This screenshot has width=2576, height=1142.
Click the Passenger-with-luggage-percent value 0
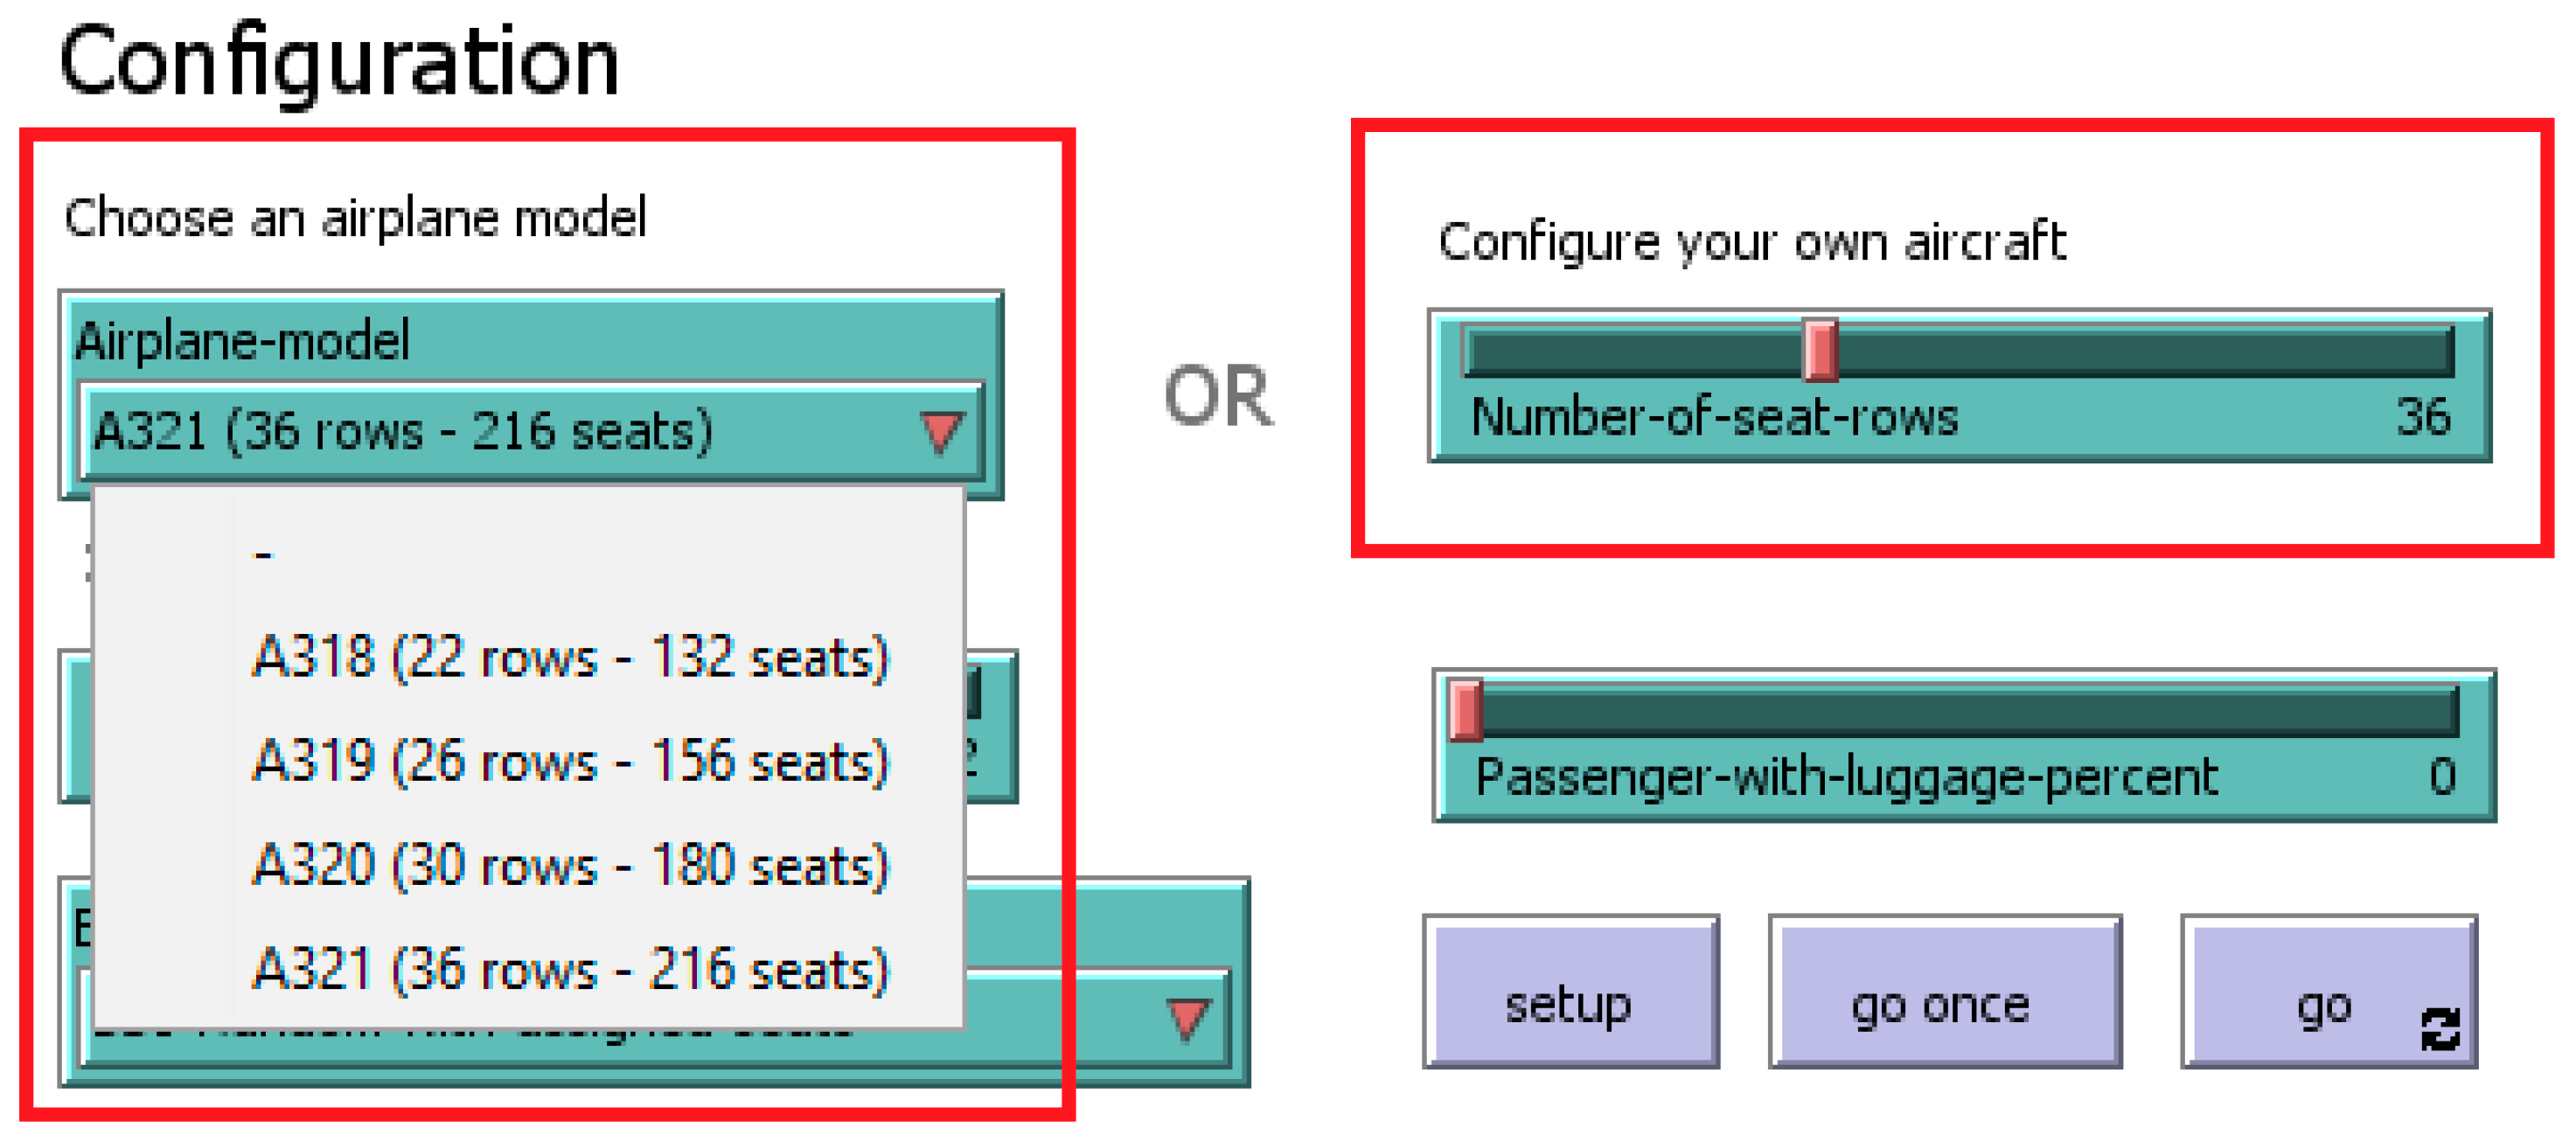coord(2441,777)
